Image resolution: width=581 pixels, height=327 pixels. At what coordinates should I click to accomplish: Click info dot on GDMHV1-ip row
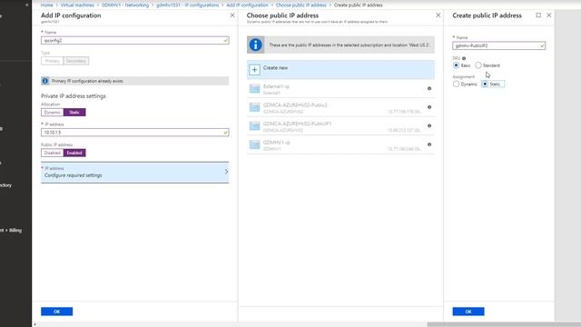[429, 144]
